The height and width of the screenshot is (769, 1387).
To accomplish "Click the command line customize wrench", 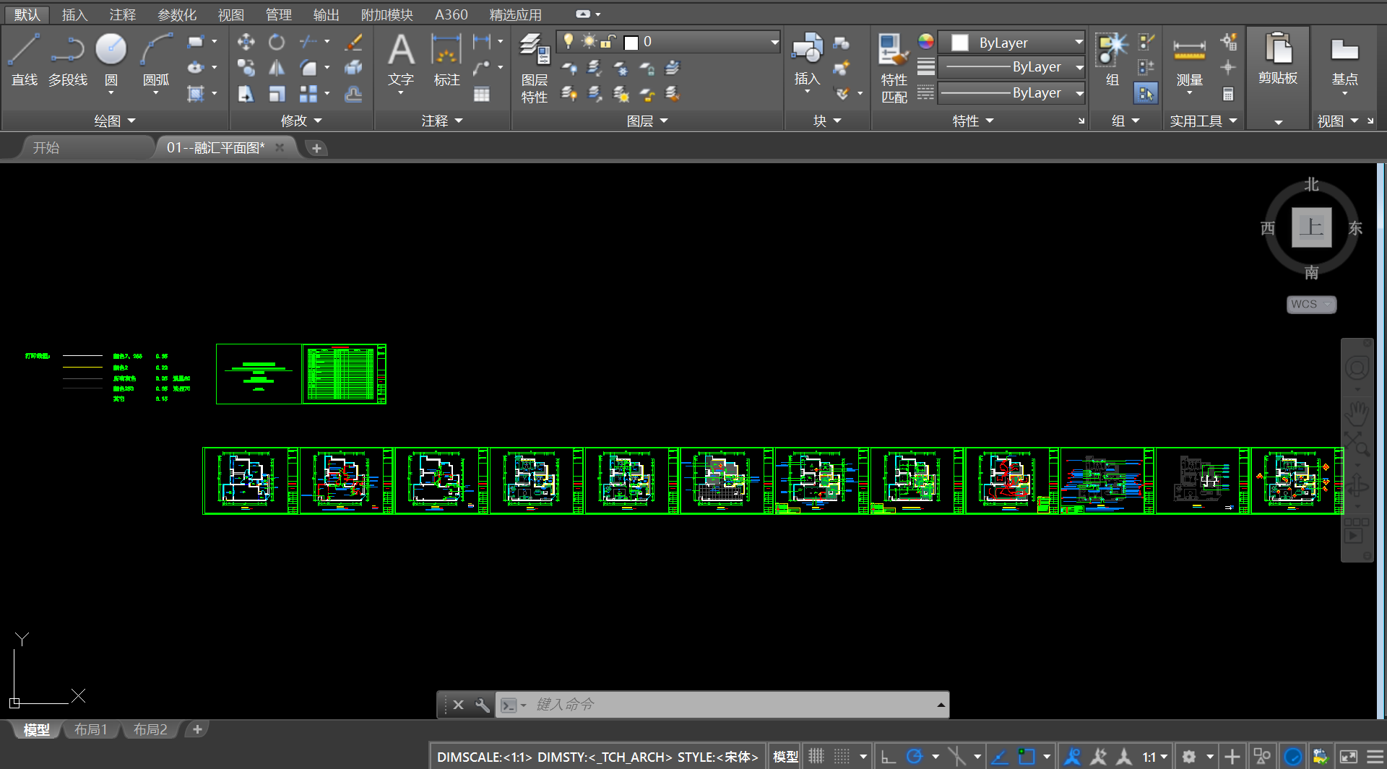I will pyautogui.click(x=482, y=704).
